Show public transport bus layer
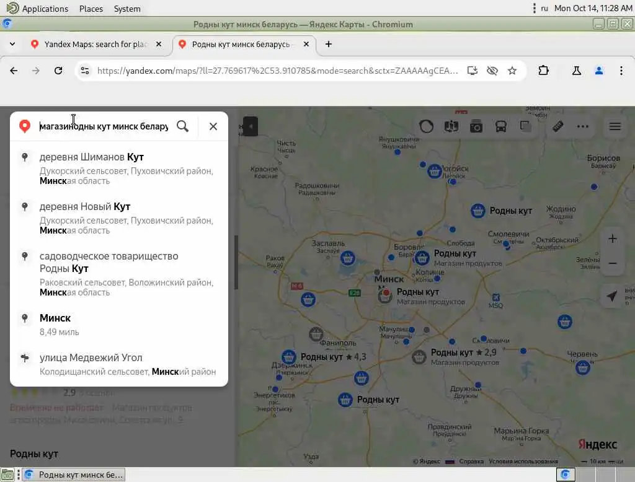 point(501,126)
